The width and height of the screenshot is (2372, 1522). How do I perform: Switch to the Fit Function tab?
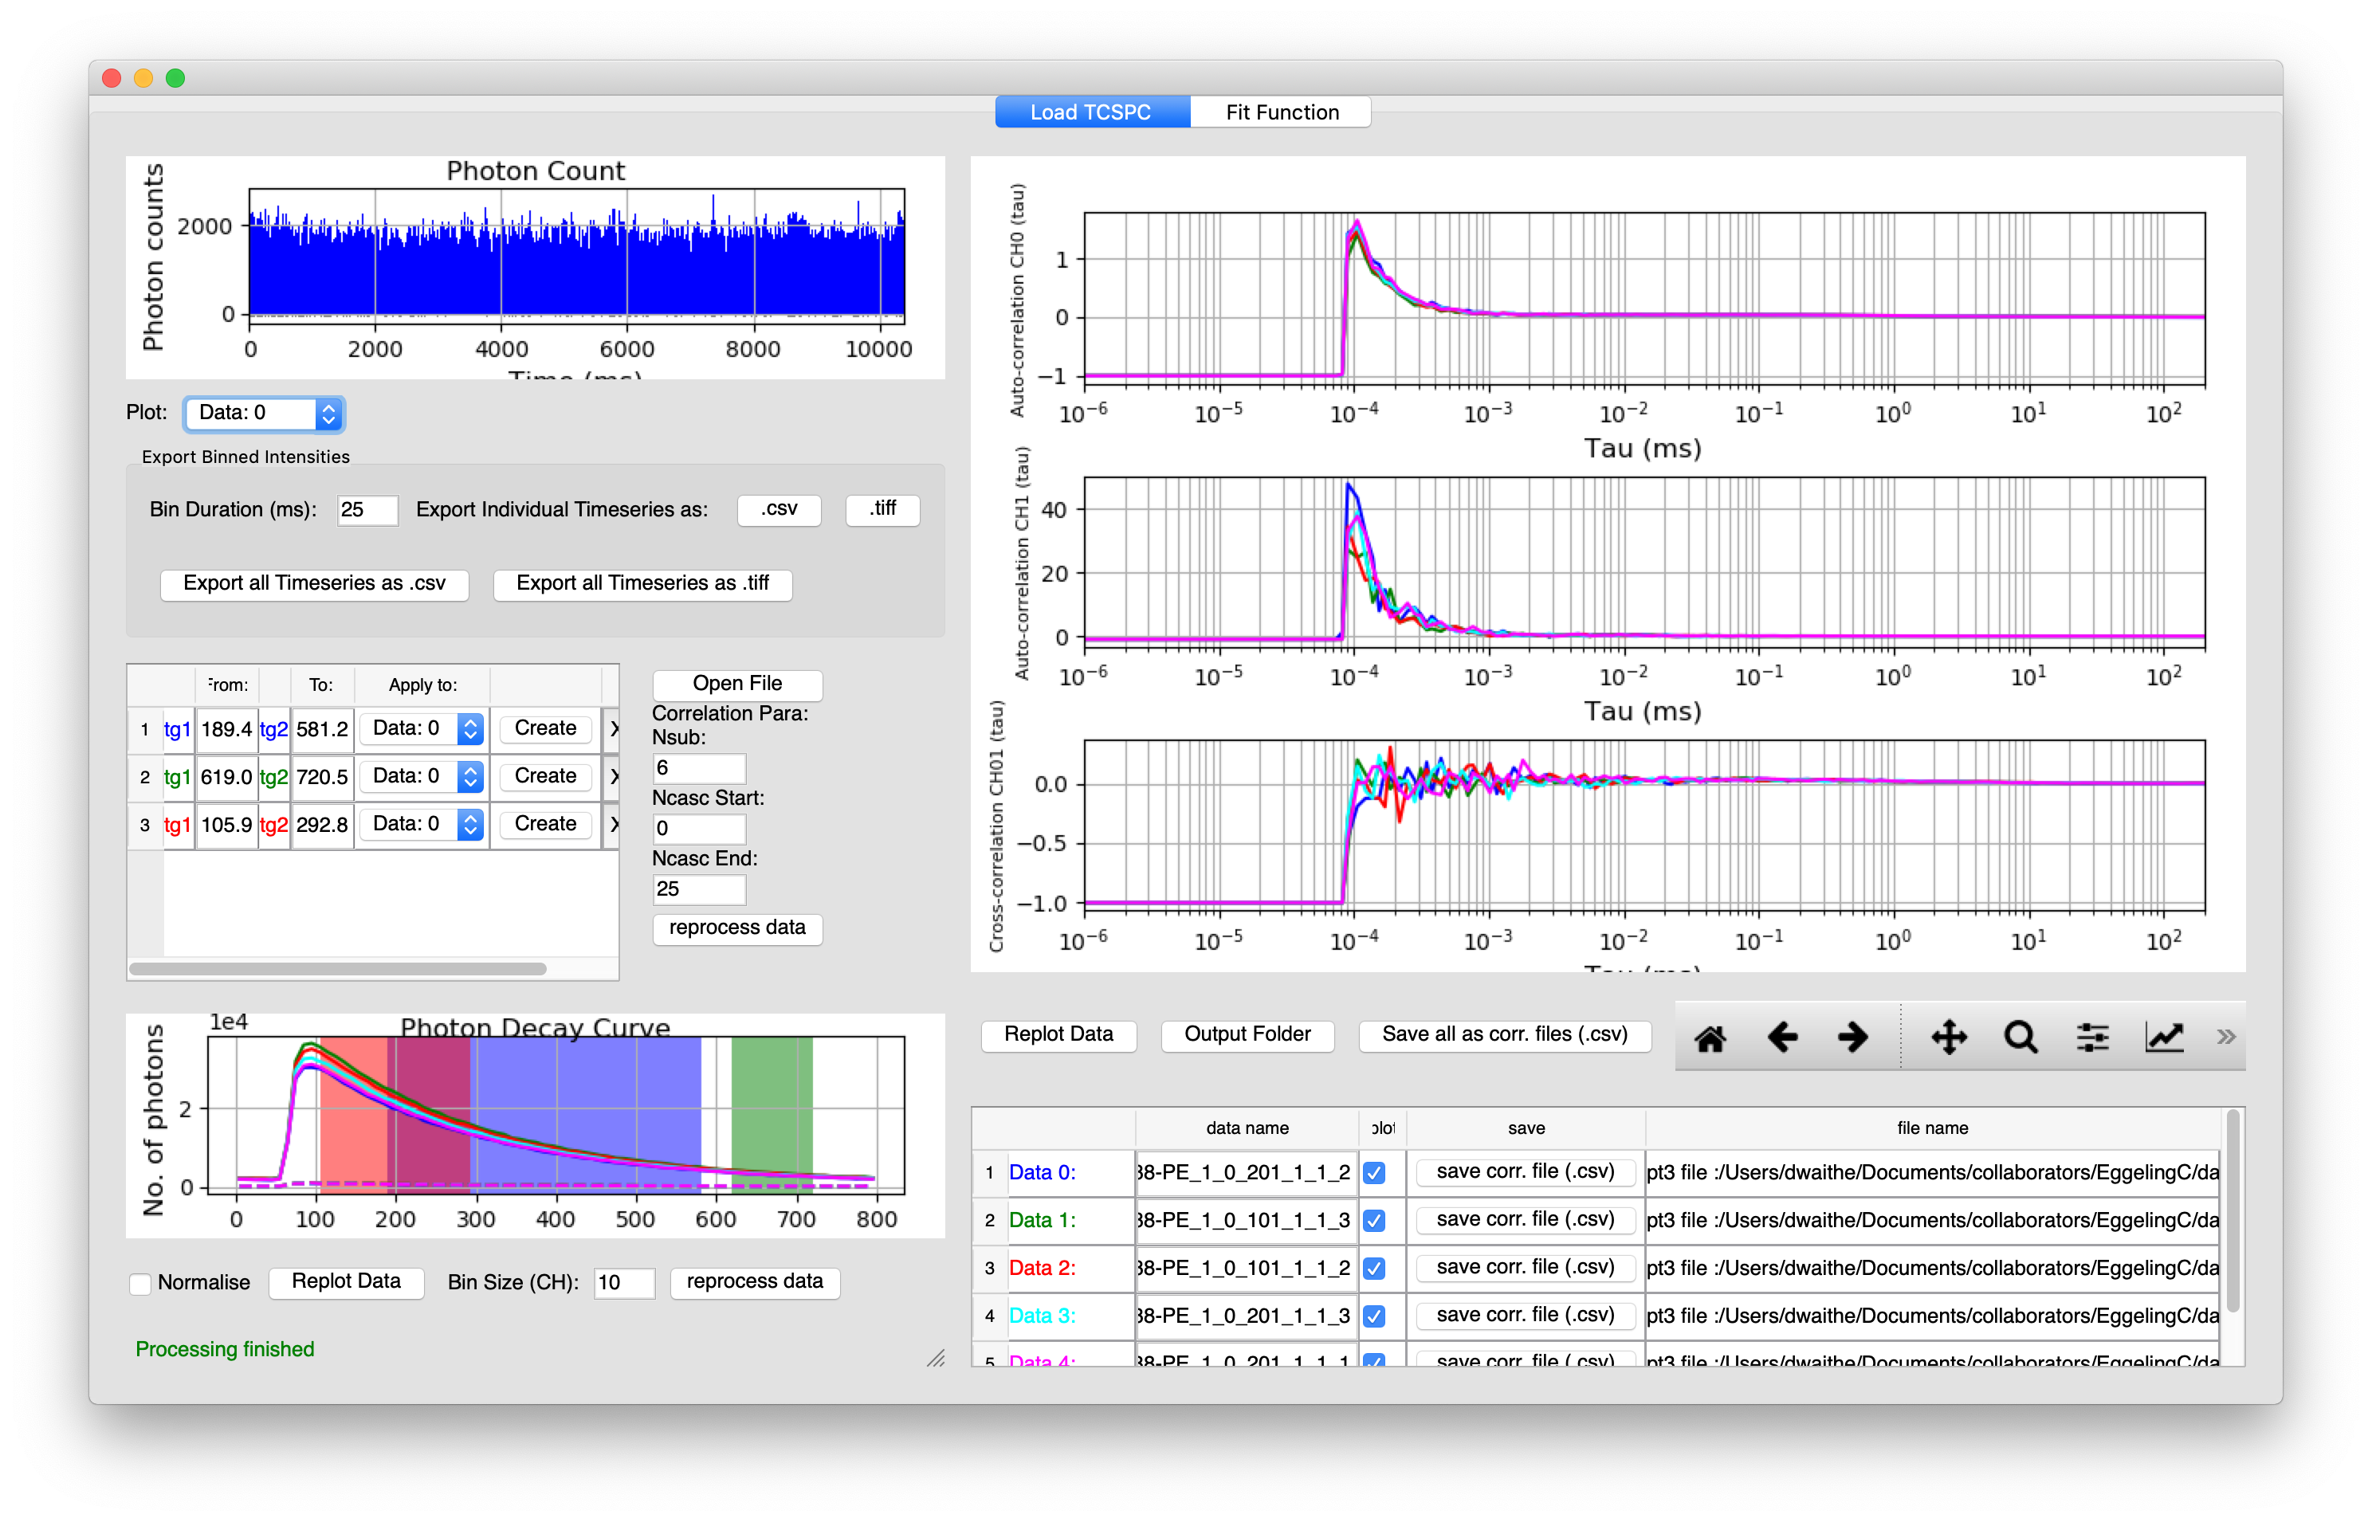[x=1282, y=112]
